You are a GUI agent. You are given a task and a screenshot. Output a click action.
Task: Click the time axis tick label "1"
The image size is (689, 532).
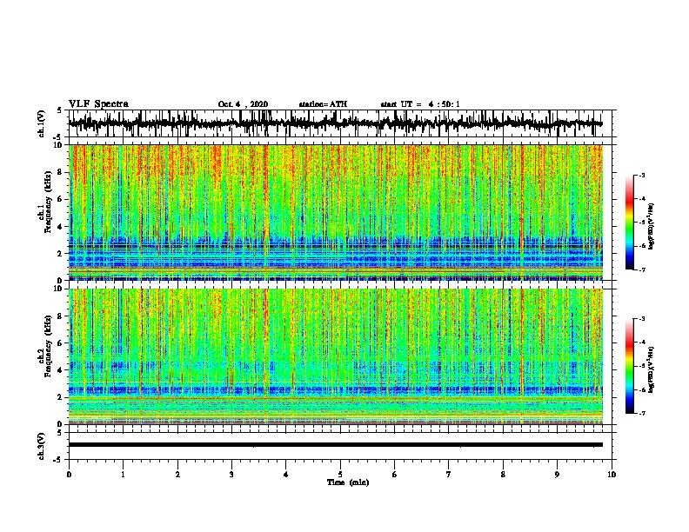[x=123, y=475]
